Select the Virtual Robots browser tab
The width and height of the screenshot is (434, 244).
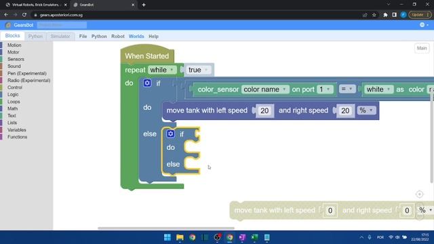35,5
